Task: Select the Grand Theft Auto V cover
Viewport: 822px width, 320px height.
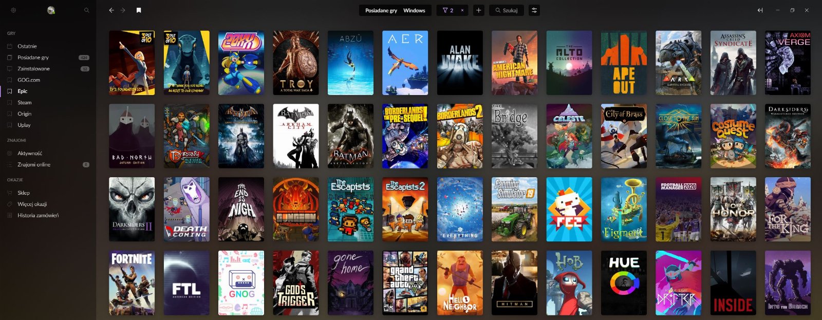Action: [405, 283]
